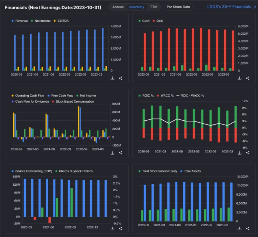258x237 pixels.
Task: Share the Total Assets chart
Action: tap(248, 229)
